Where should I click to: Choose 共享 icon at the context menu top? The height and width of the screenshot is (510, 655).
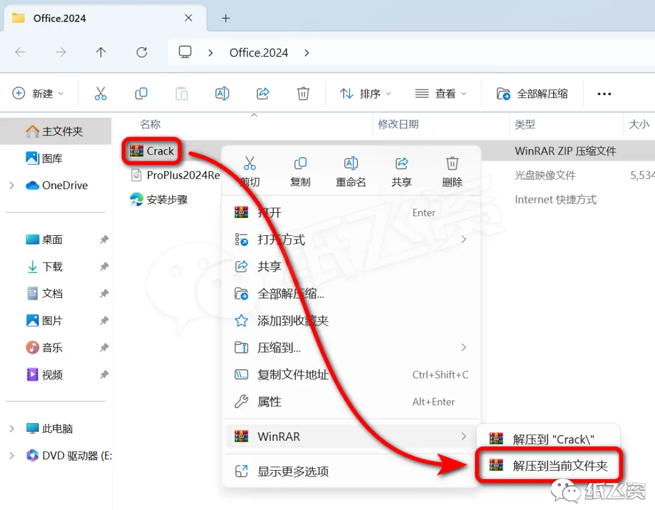pos(401,171)
